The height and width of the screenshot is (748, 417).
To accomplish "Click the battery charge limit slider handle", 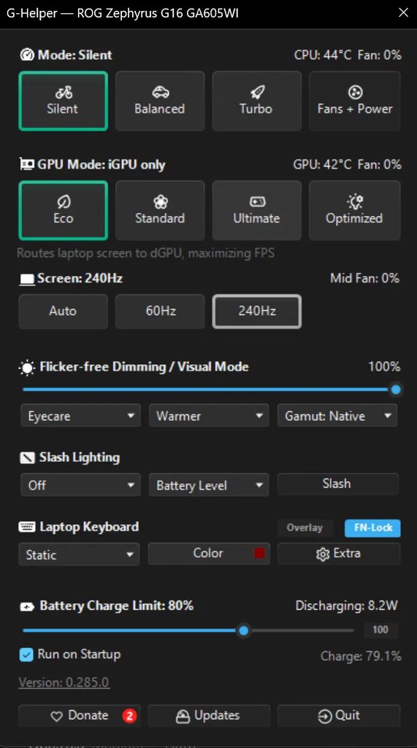I will click(x=244, y=630).
